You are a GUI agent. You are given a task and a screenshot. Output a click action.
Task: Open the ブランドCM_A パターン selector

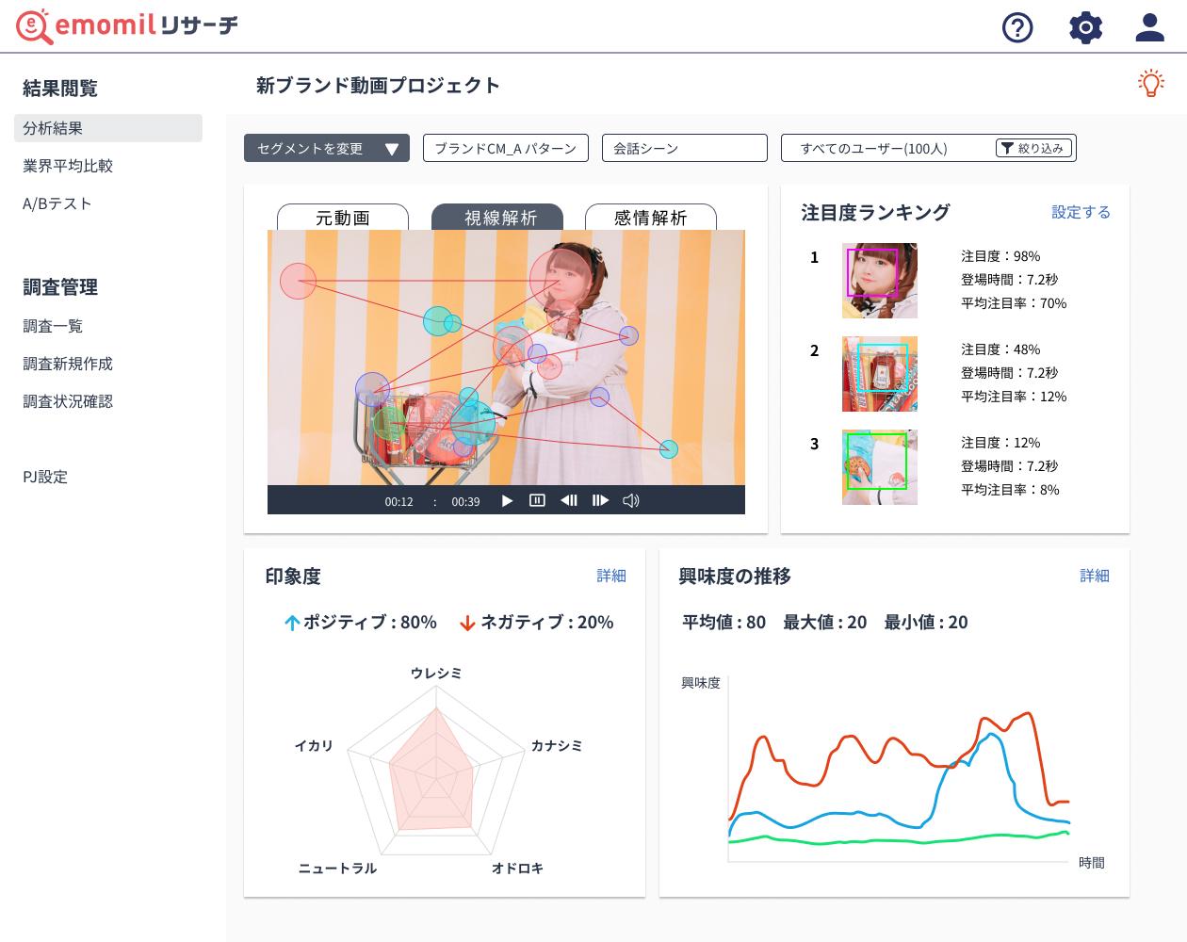505,148
